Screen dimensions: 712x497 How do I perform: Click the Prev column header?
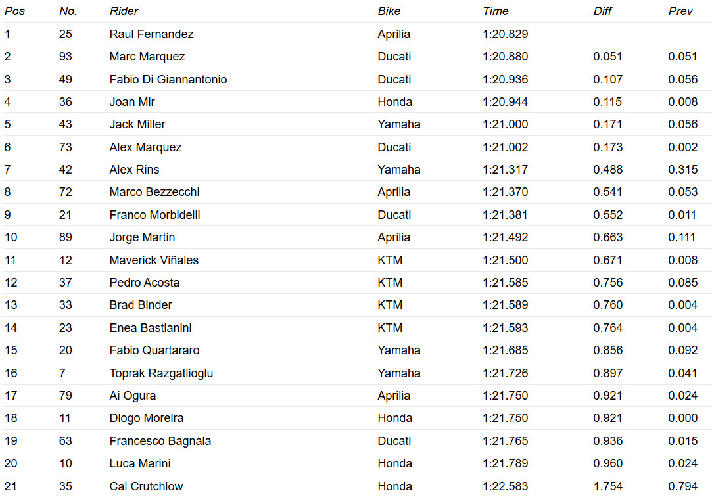(680, 11)
